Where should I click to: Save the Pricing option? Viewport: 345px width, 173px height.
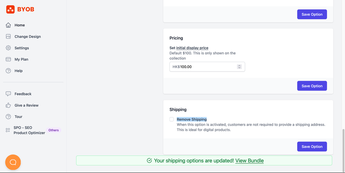pos(312,86)
